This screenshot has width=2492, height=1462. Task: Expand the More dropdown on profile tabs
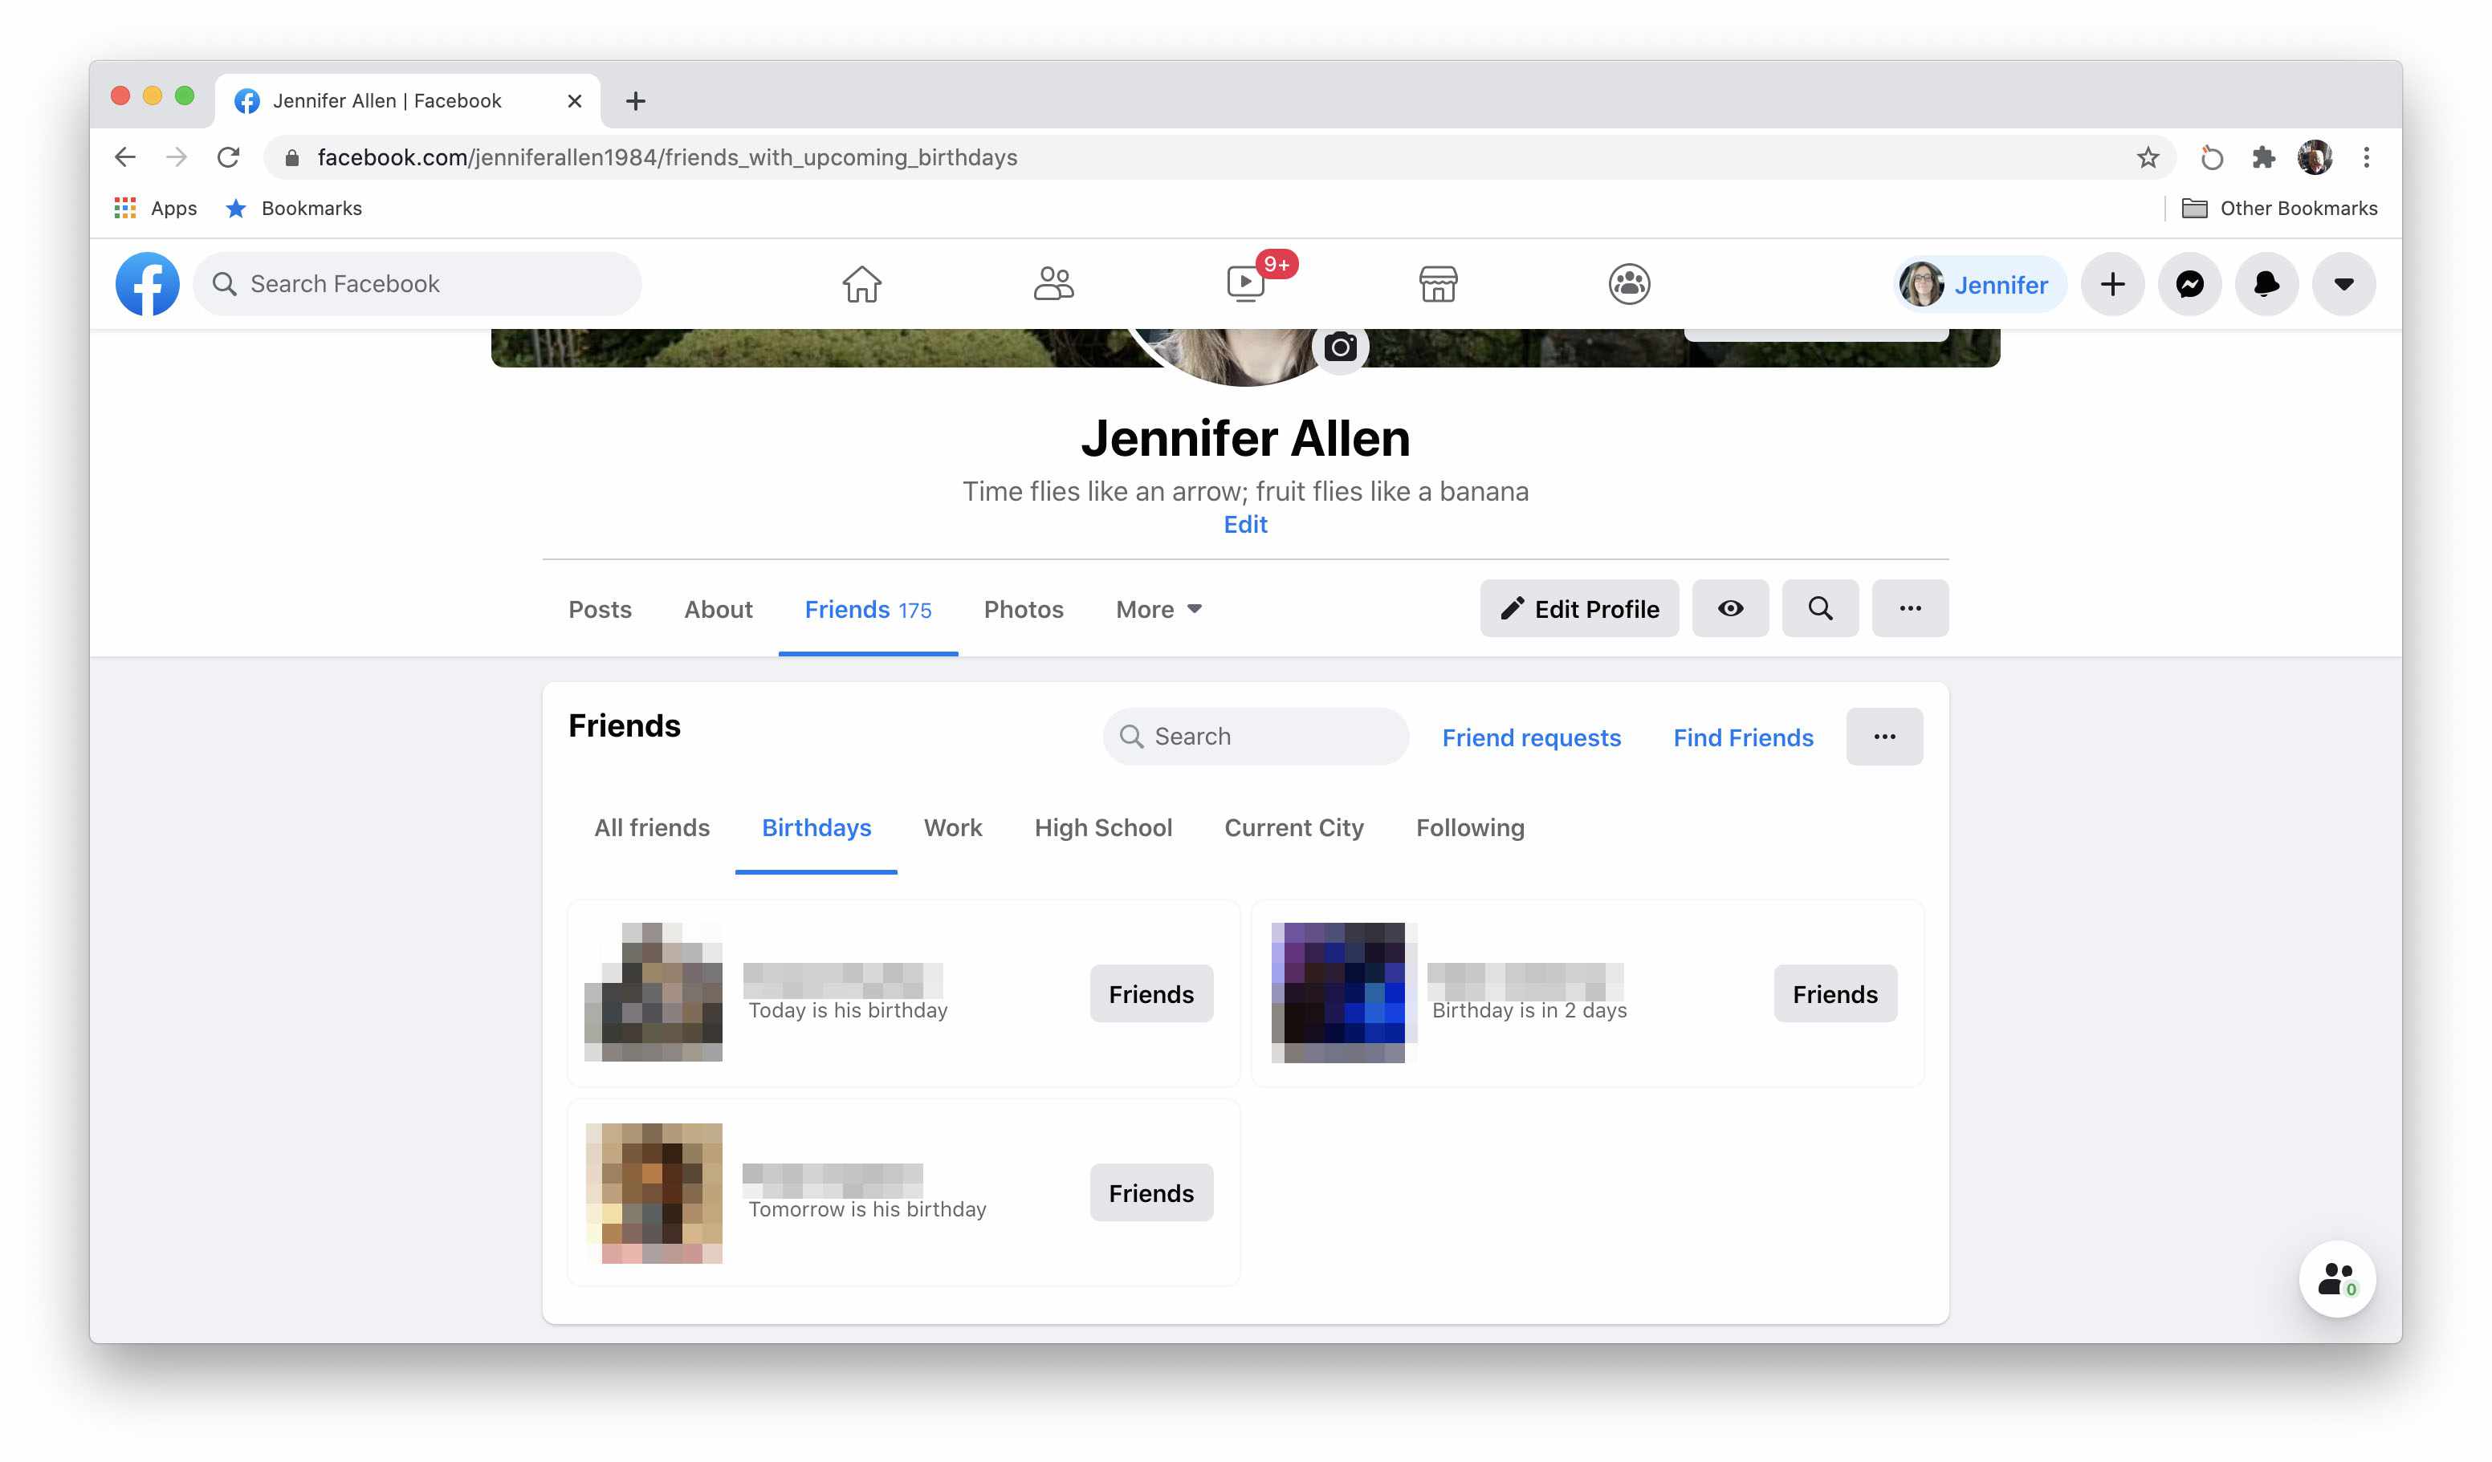tap(1158, 609)
